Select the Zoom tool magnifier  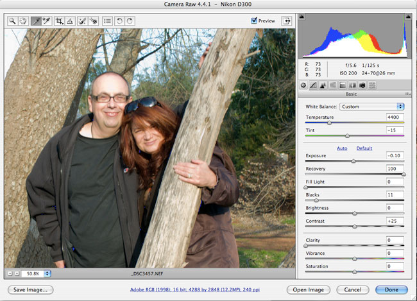pyautogui.click(x=12, y=21)
